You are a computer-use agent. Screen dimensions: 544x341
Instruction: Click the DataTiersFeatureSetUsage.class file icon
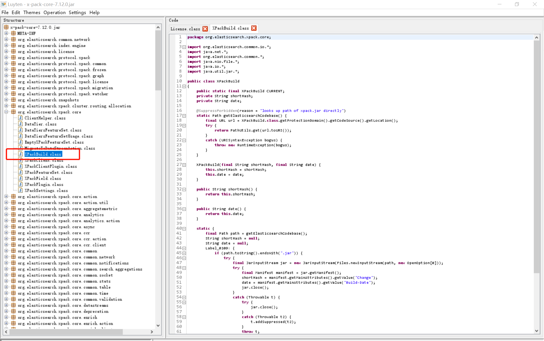[x=21, y=136]
